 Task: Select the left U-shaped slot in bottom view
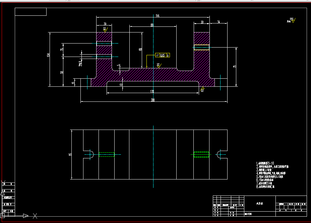pyautogui.click(x=88, y=155)
